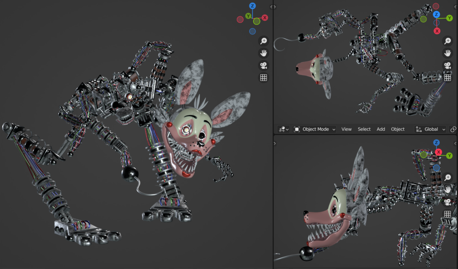Click the red X axis handle in the left viewport gizmo
Image resolution: width=458 pixels, height=269 pixels.
[x=265, y=17]
